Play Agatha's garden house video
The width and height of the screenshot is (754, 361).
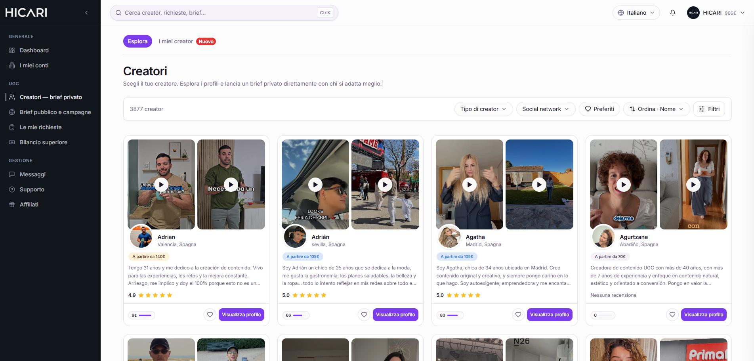539,184
